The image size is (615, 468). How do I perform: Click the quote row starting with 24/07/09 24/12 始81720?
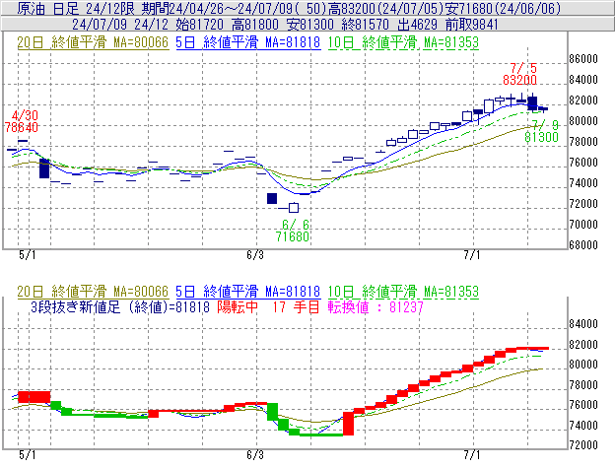coord(307,25)
